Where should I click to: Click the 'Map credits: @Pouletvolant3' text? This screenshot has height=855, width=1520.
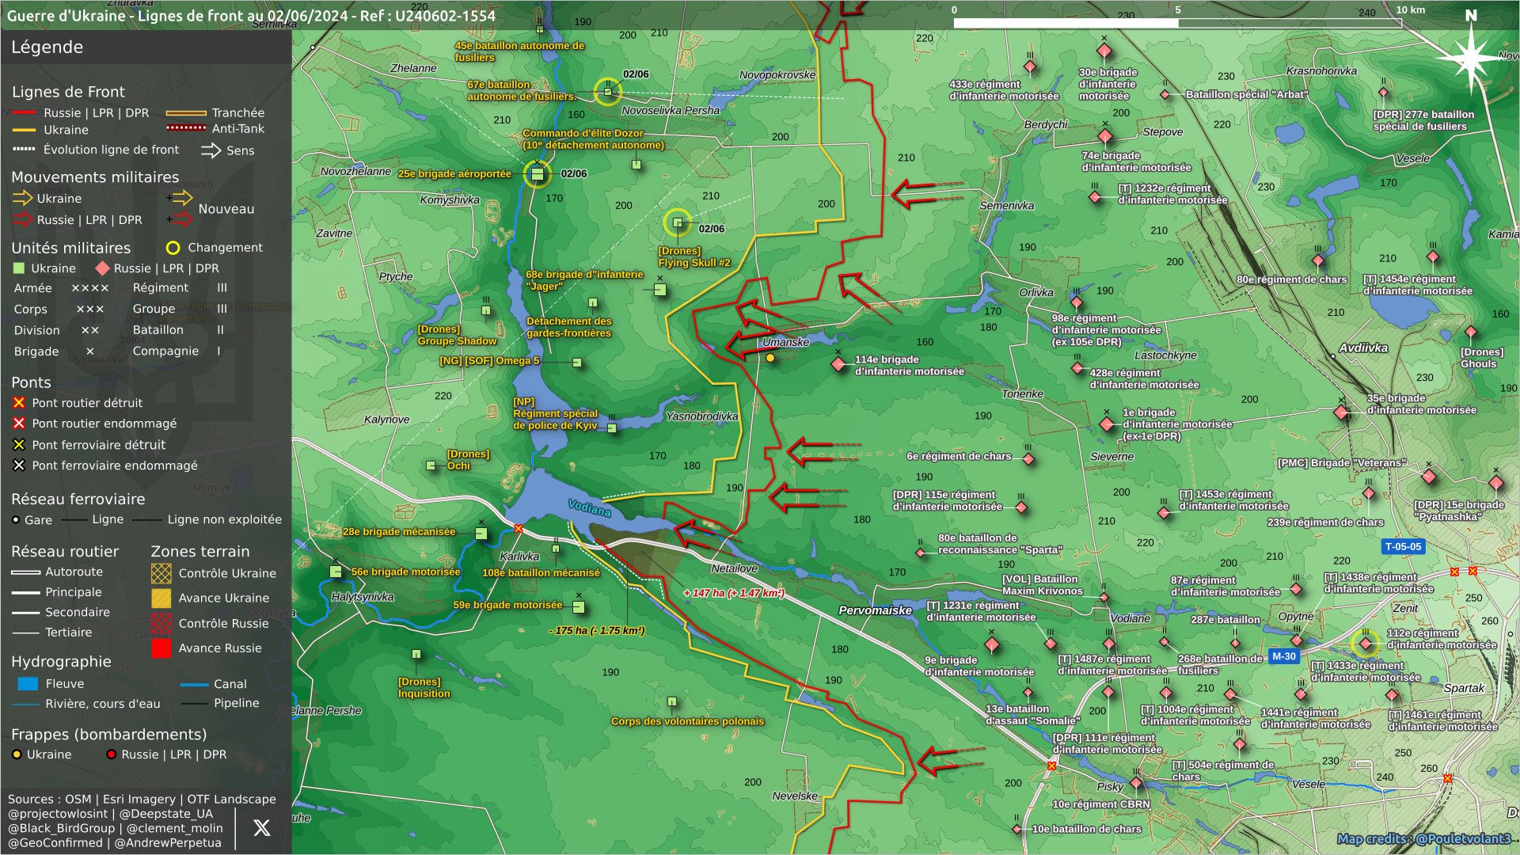[1423, 838]
